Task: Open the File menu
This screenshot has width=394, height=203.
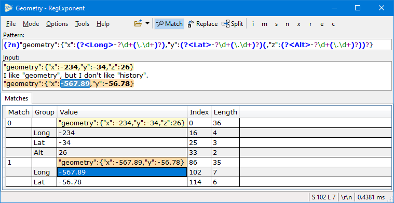Action: pyautogui.click(x=11, y=24)
